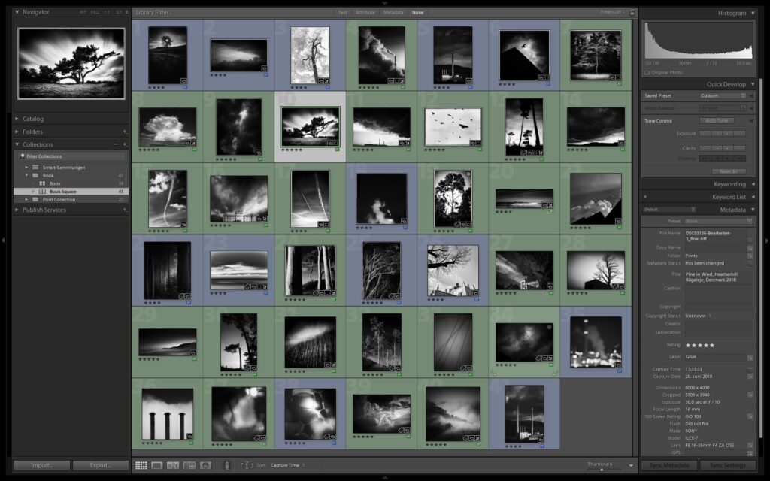Pick up the Painter spray-can tool
The height and width of the screenshot is (481, 770).
point(228,464)
